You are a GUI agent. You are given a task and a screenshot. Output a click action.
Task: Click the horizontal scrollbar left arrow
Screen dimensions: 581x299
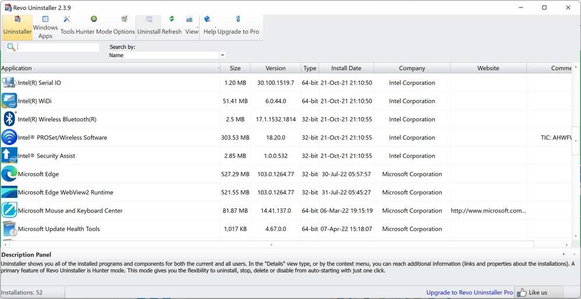pyautogui.click(x=5, y=244)
